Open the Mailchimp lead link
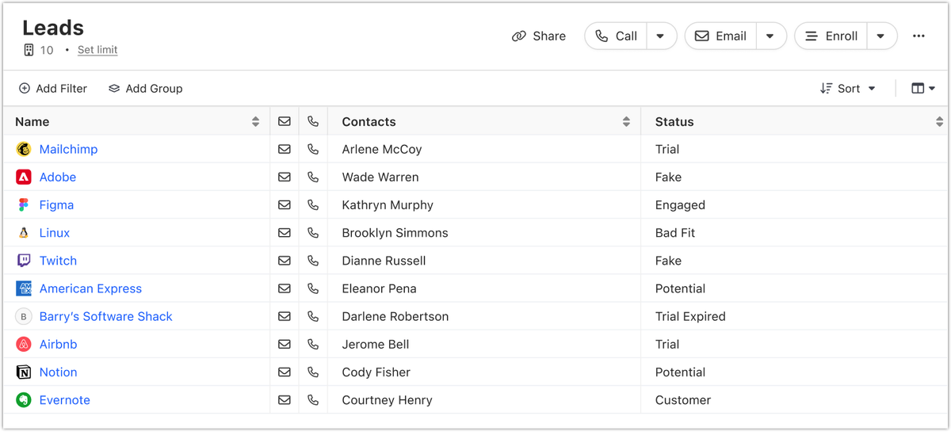This screenshot has height=435, width=951. pos(68,149)
